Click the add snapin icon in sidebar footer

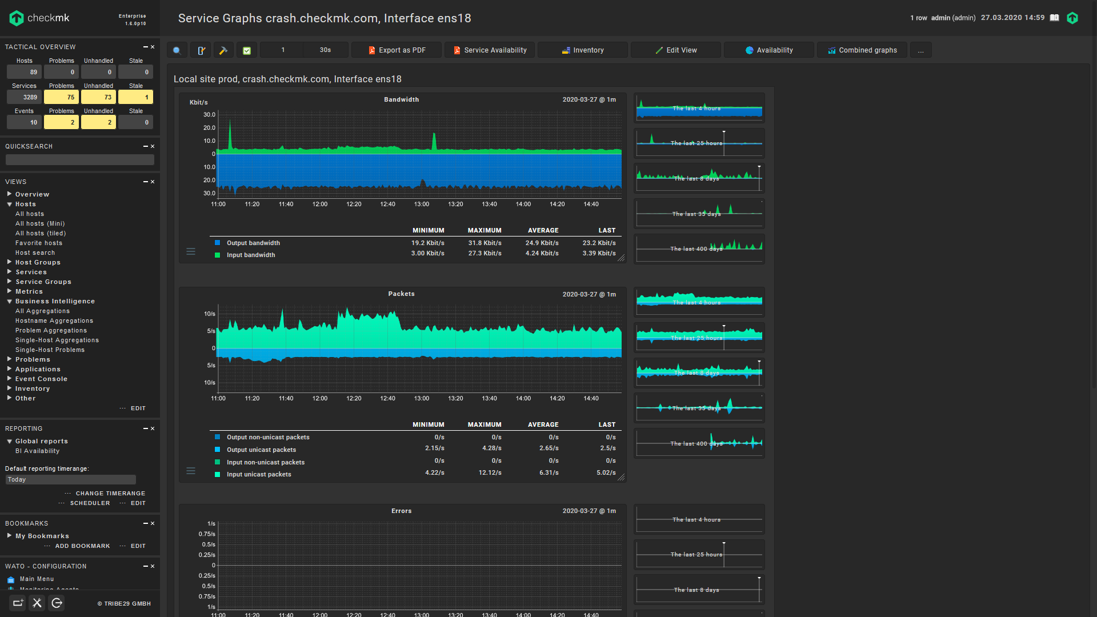[x=18, y=603]
